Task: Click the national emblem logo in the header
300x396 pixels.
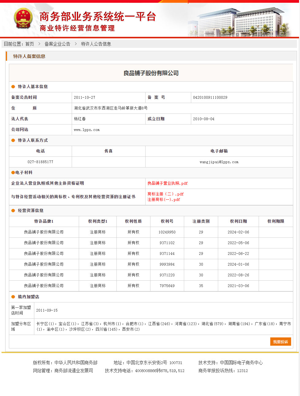Action: [x=23, y=18]
